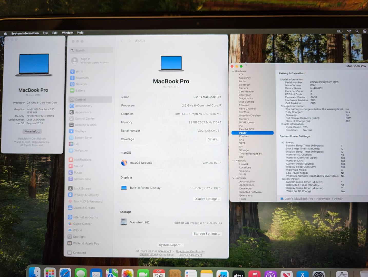The height and width of the screenshot is (277, 368).
Task: Go back using the About pane back chevron
Action: pyautogui.click(x=122, y=41)
